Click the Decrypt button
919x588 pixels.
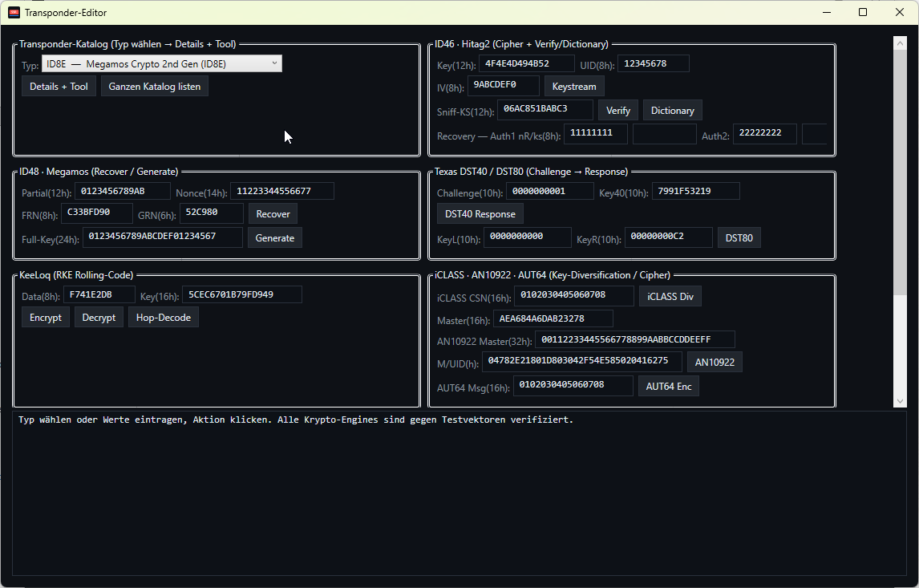(99, 317)
